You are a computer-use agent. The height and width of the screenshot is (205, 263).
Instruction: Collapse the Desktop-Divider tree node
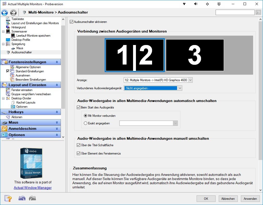[x=3, y=98]
